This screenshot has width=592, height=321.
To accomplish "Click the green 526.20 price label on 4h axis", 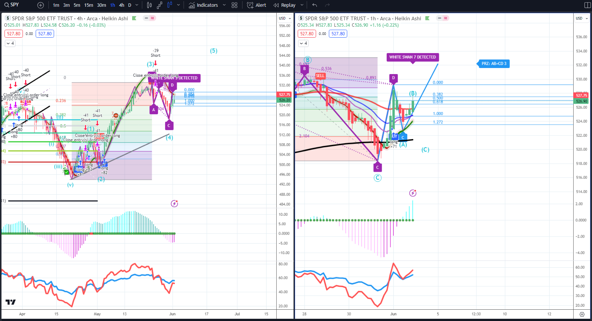I will tap(285, 100).
